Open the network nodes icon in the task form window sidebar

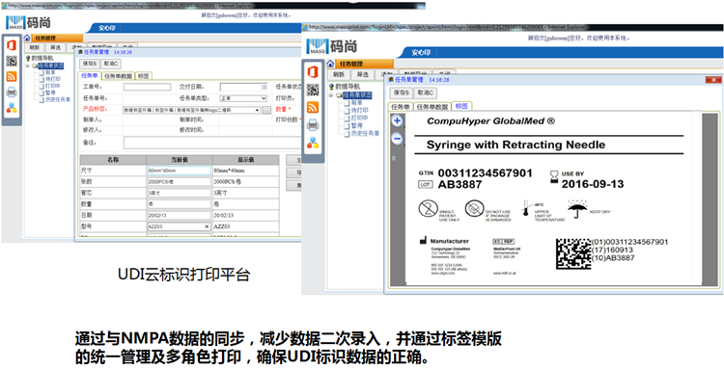click(x=11, y=108)
